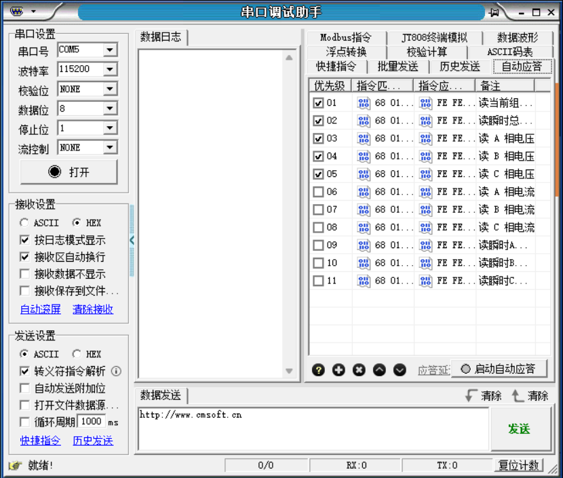
Task: Click match command icon in row 06
Action: pos(364,192)
